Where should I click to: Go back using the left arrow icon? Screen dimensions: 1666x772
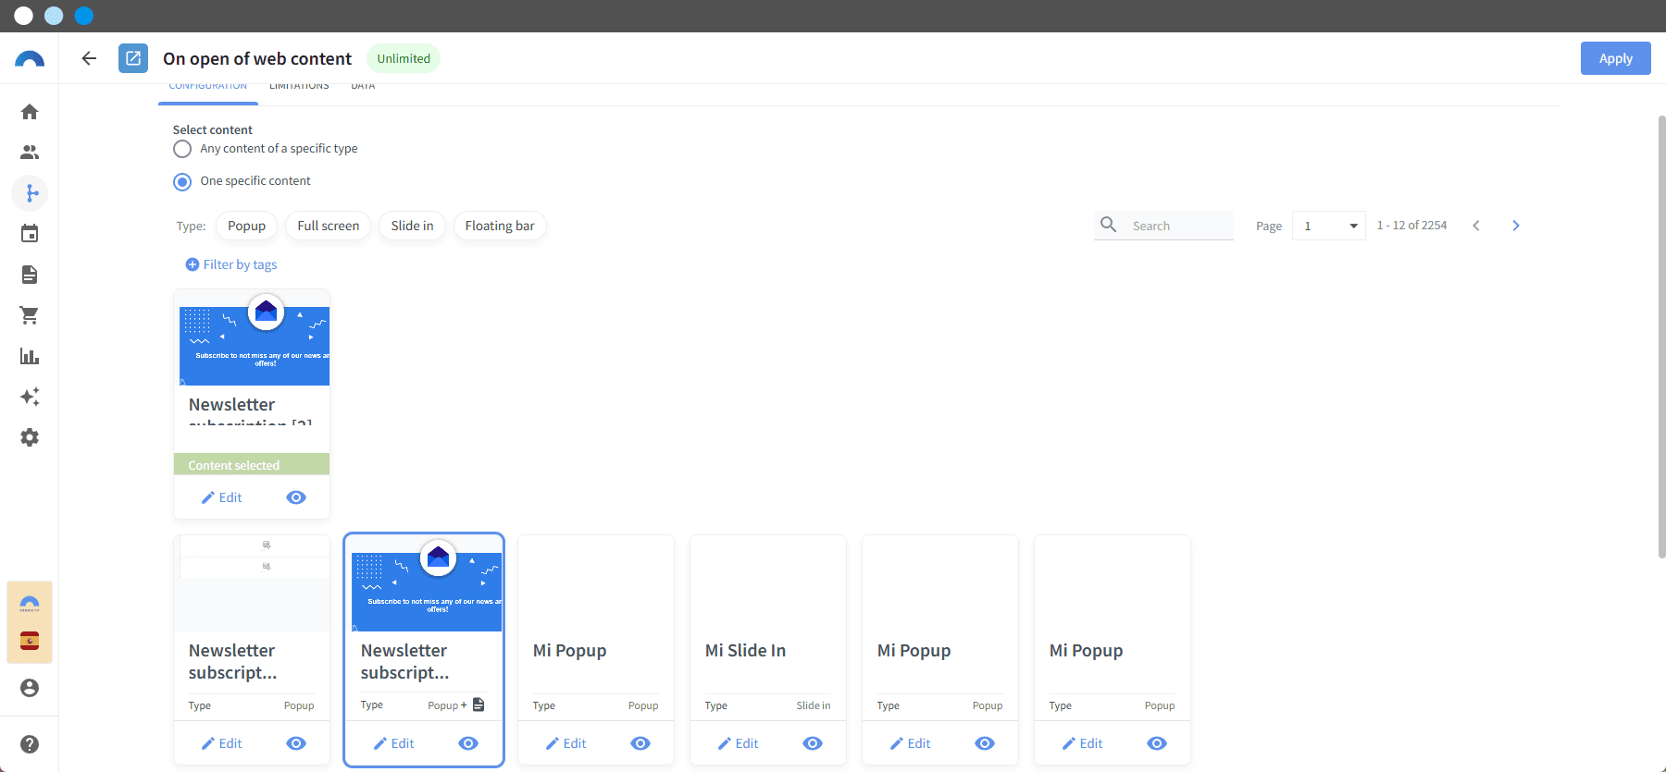click(89, 58)
